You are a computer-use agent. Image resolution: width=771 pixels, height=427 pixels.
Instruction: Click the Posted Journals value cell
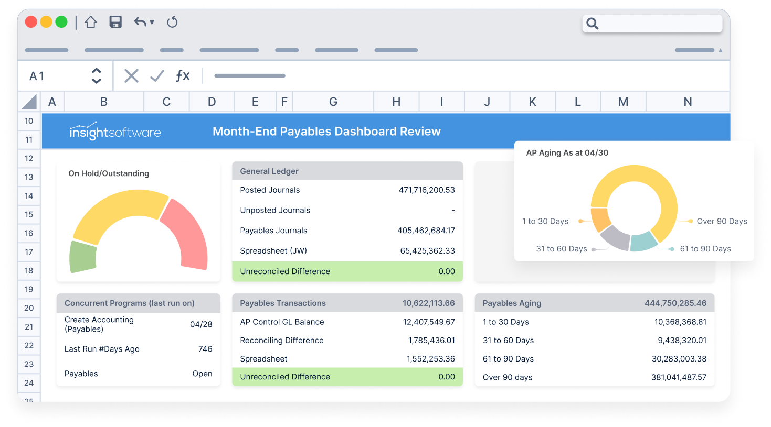pyautogui.click(x=426, y=190)
